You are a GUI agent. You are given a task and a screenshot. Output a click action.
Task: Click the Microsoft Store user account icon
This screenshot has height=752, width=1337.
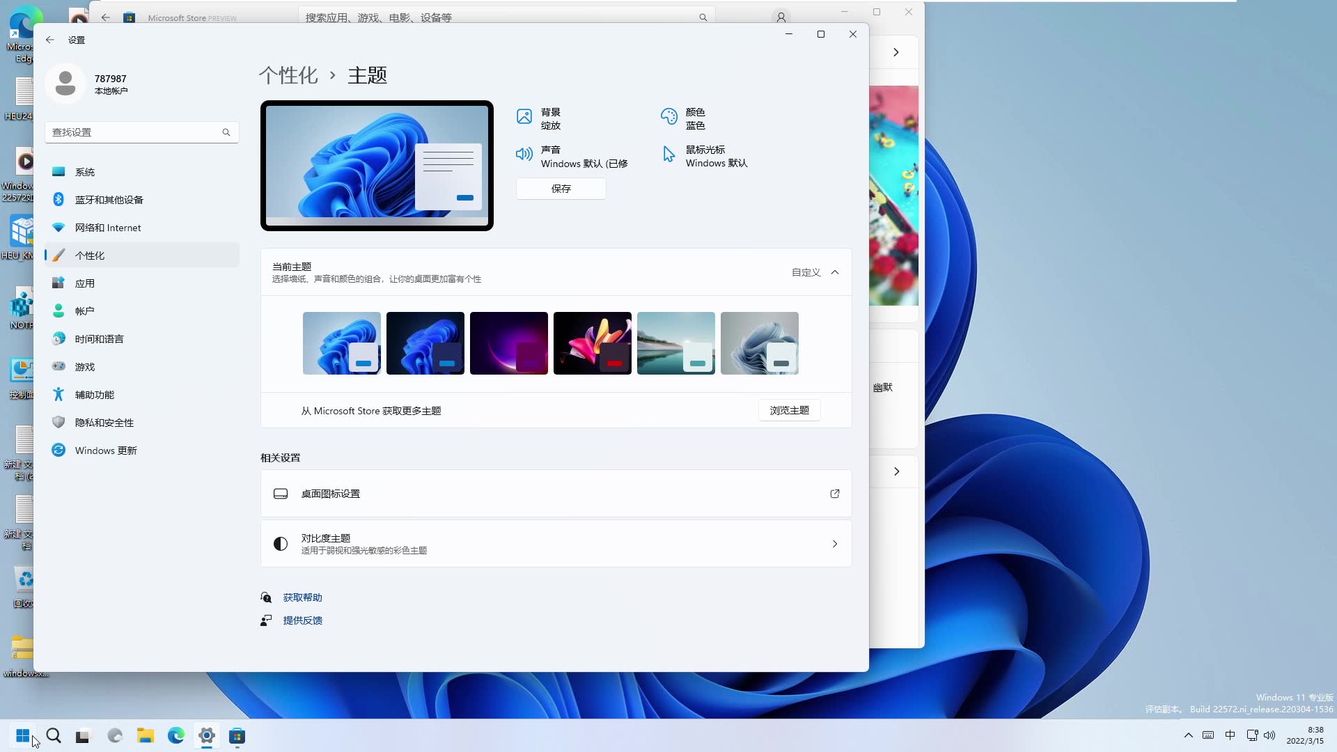[x=781, y=17]
